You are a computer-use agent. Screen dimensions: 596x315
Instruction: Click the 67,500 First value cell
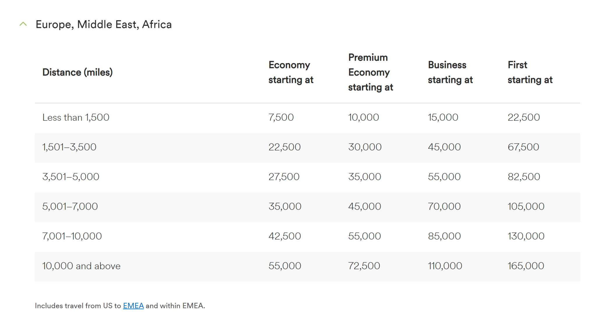click(524, 147)
